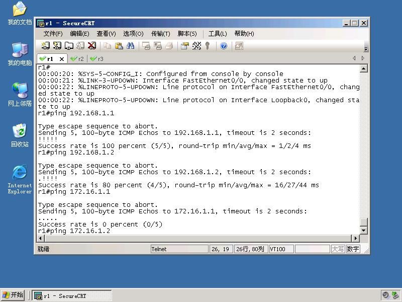Close the r1 tab with X

point(62,59)
